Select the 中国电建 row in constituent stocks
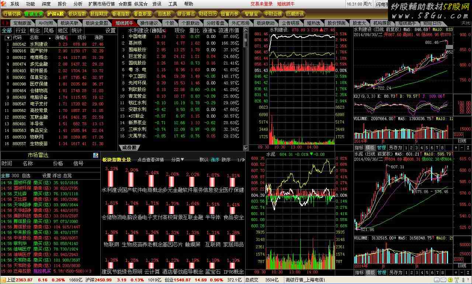Viewport: 472px width, 284px height. click(x=181, y=37)
